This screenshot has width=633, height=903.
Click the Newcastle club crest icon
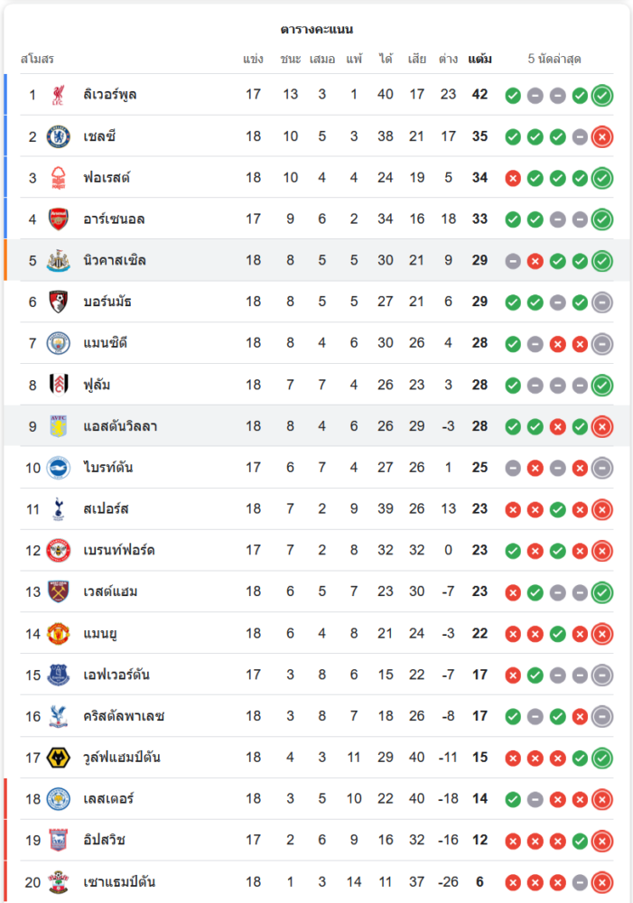59,260
